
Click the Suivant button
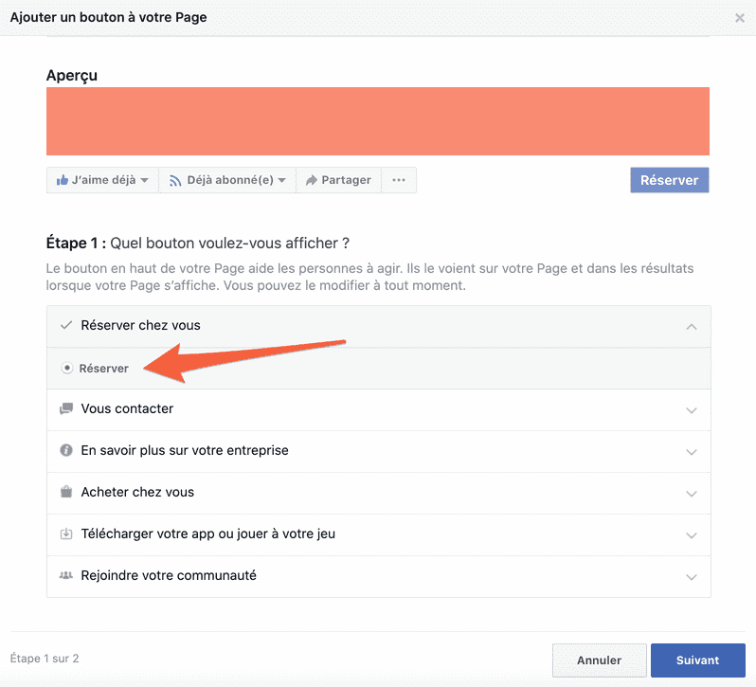697,660
